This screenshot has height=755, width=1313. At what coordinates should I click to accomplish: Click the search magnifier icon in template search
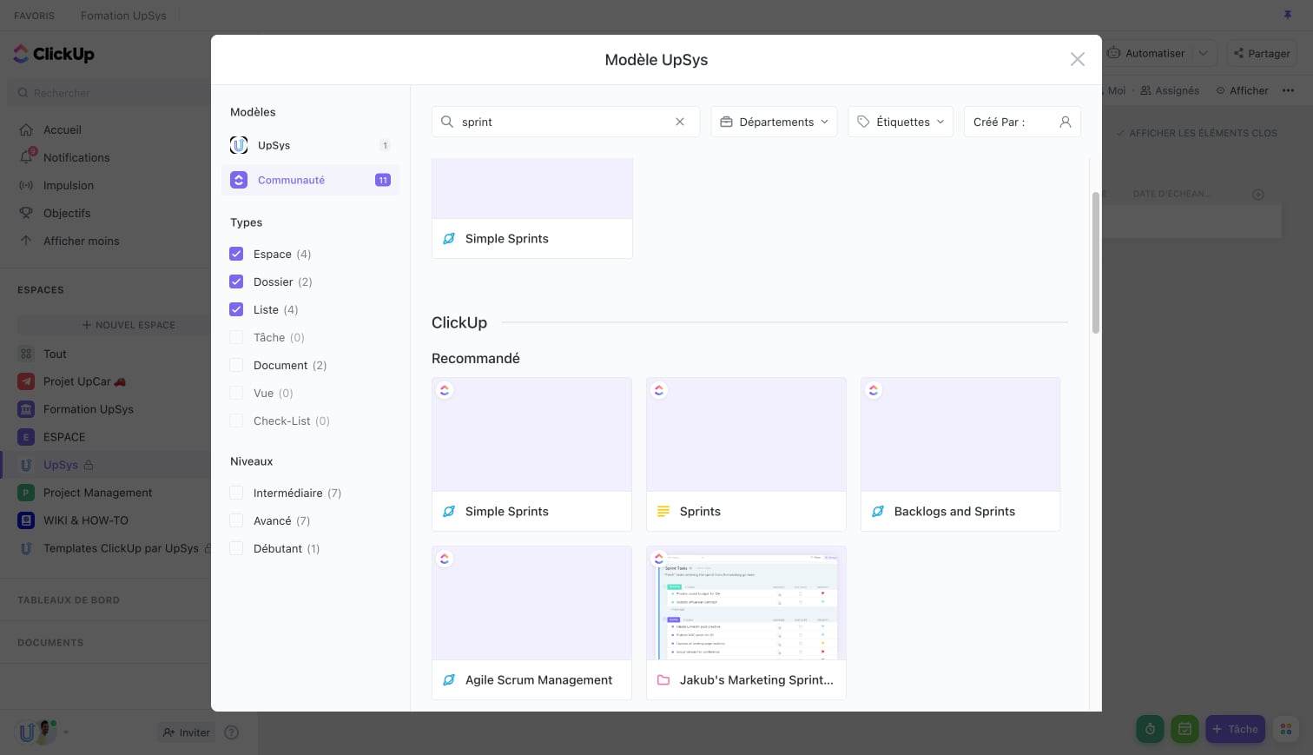pos(447,122)
